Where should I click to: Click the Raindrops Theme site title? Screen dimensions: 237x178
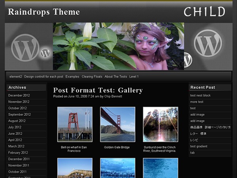44,12
